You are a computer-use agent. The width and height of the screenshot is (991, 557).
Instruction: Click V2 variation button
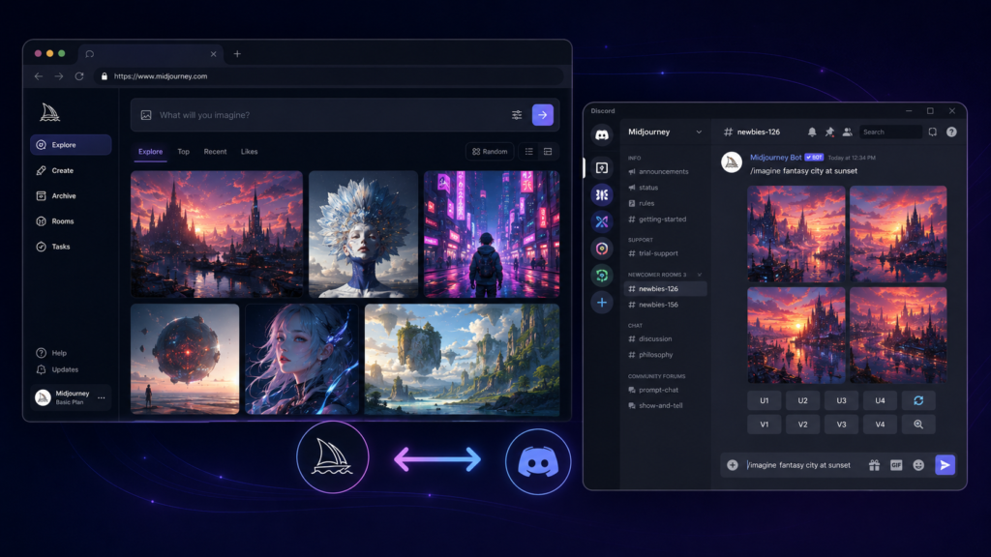pyautogui.click(x=802, y=425)
